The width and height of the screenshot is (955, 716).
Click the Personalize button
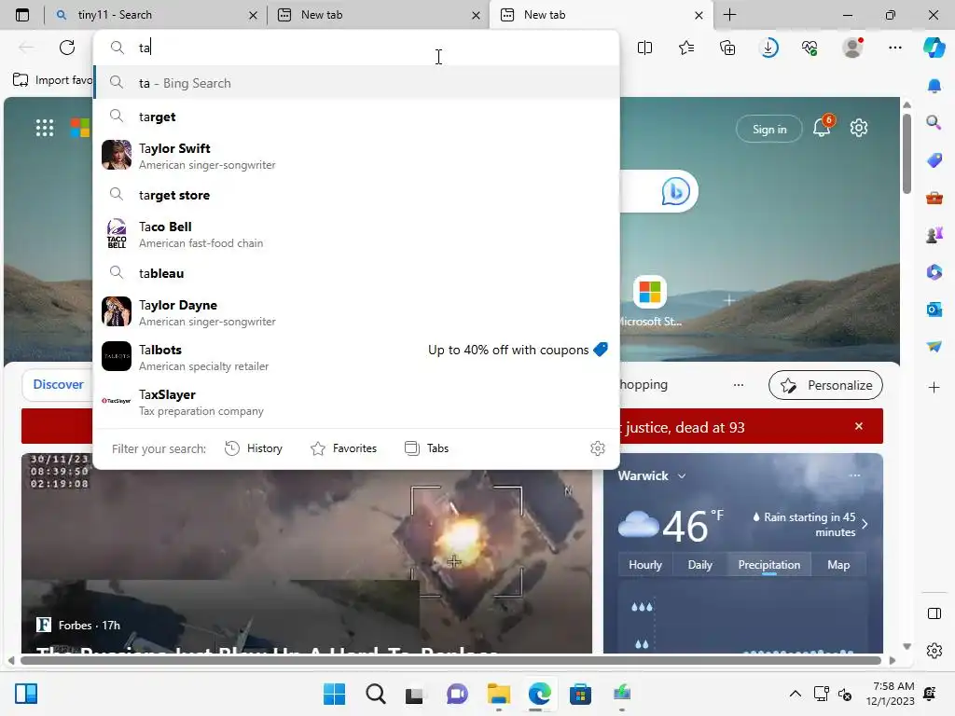pyautogui.click(x=826, y=385)
